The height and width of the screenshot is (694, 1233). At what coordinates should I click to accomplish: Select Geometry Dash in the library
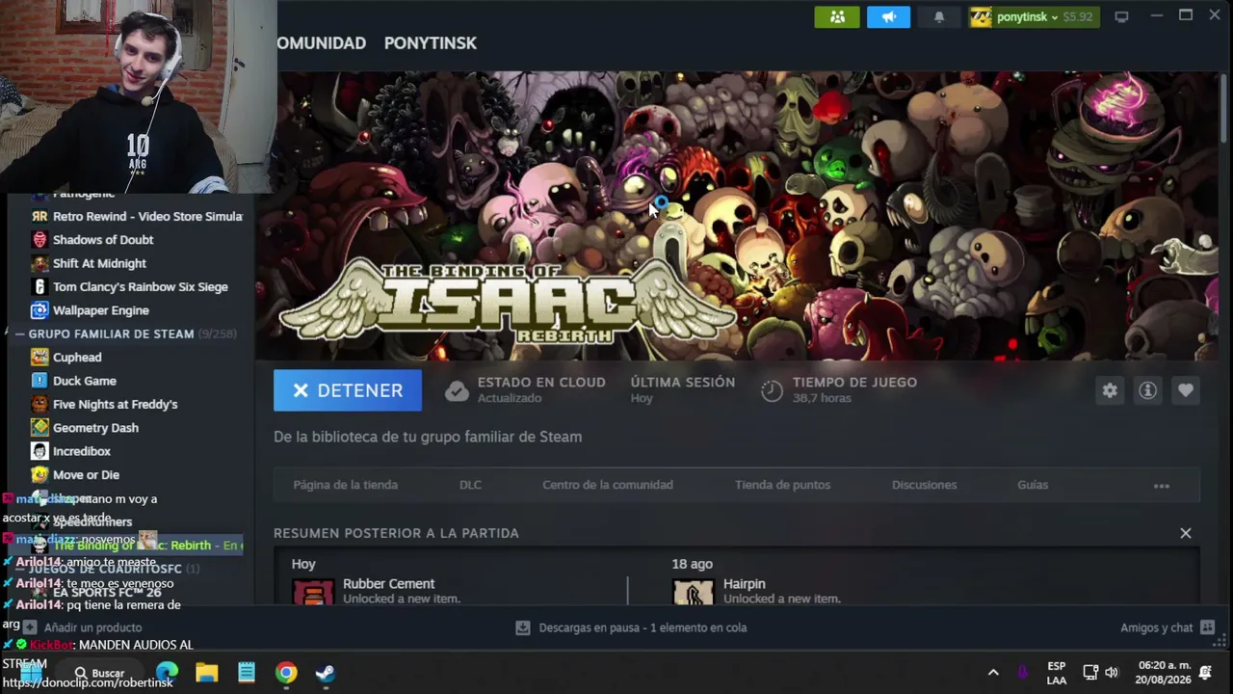[95, 427]
